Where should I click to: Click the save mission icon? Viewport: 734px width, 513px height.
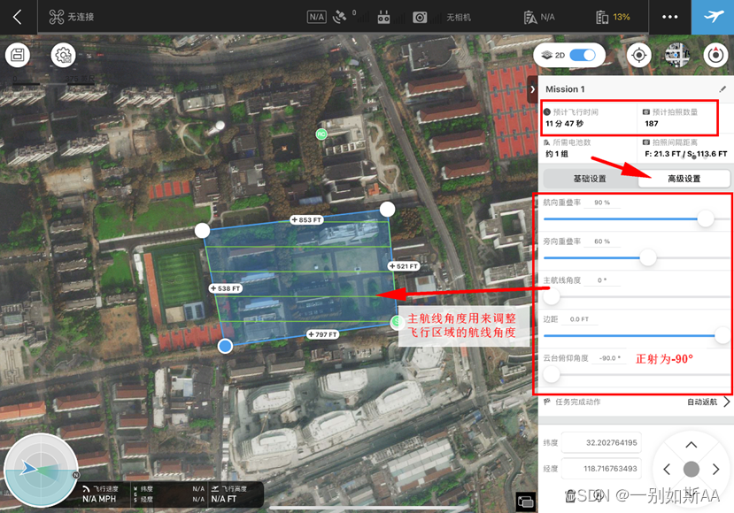click(18, 56)
